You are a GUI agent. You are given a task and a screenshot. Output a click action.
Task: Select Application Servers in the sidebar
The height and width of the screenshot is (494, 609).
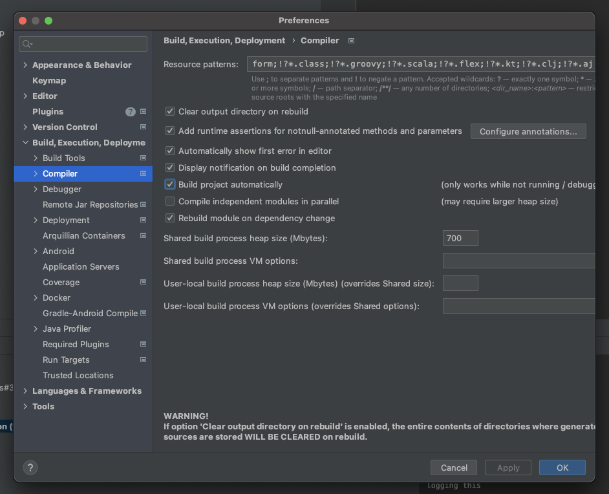pos(81,267)
